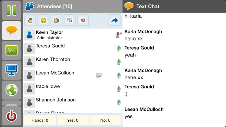Tap Teresa Gould's avatar in attendee list

pos(29,48)
